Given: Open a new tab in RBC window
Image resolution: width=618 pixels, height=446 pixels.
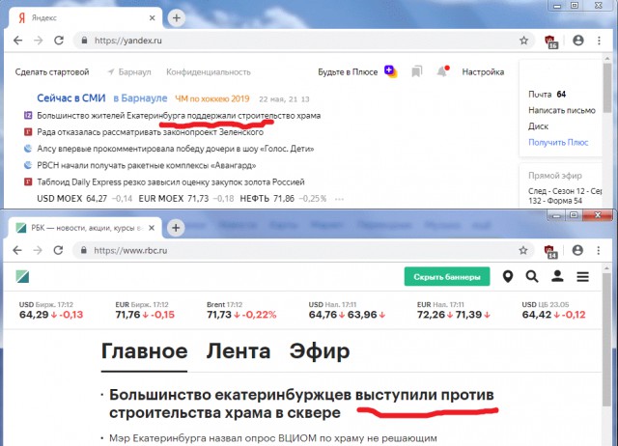Looking at the screenshot, I should point(176,228).
